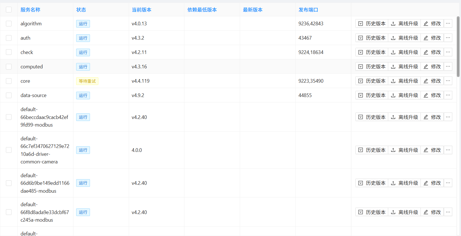Open more-actions ellipsis for data-source row
461x236 pixels.
point(448,95)
